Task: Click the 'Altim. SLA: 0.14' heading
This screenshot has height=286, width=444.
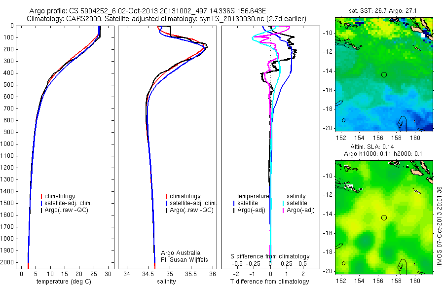Action: [372, 146]
